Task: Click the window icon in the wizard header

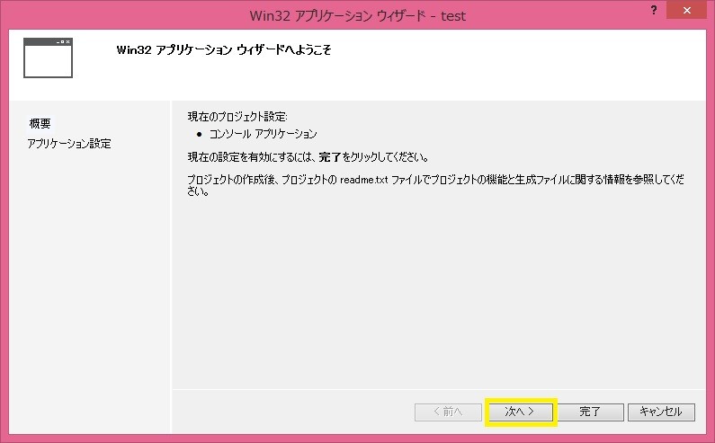Action: pyautogui.click(x=48, y=58)
